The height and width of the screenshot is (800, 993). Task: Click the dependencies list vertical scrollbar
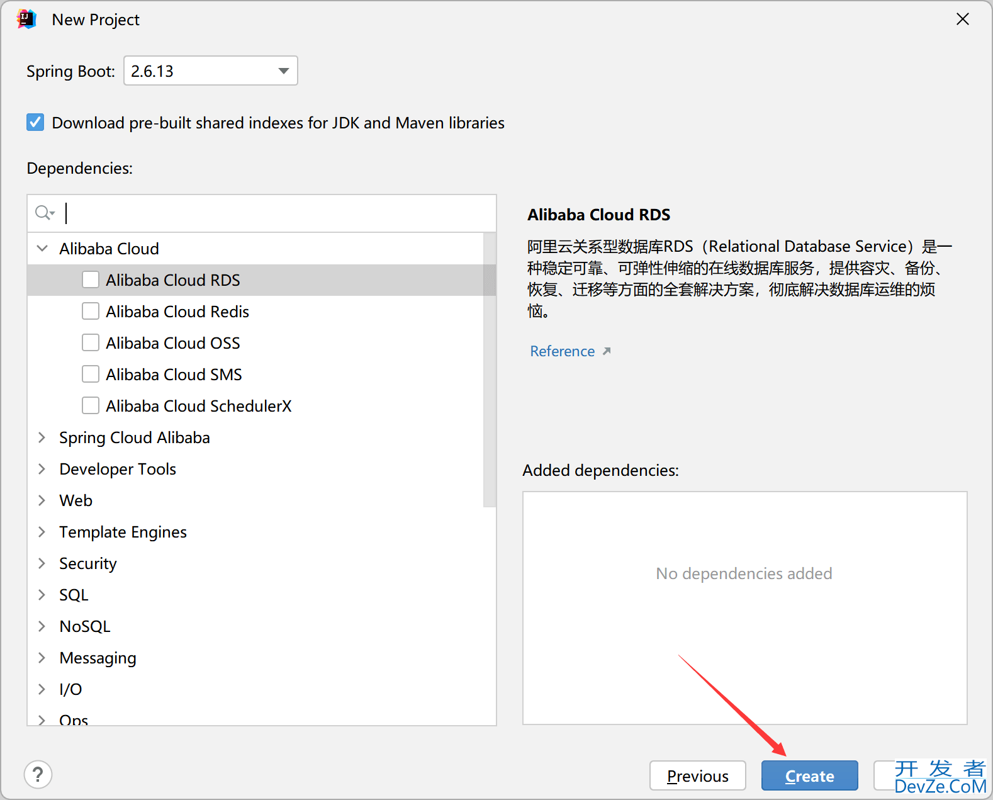490,370
